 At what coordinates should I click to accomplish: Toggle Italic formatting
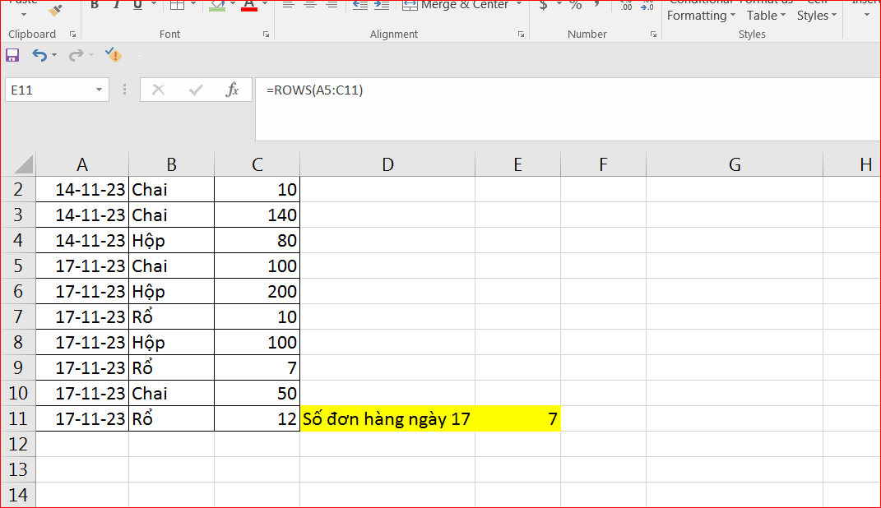[x=116, y=5]
